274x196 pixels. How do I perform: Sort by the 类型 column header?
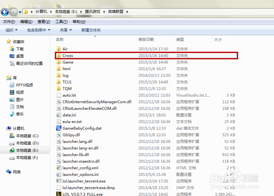[x=180, y=39]
